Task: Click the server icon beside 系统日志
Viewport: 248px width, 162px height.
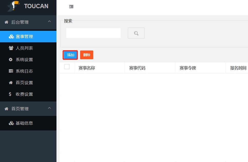Action: click(11, 71)
